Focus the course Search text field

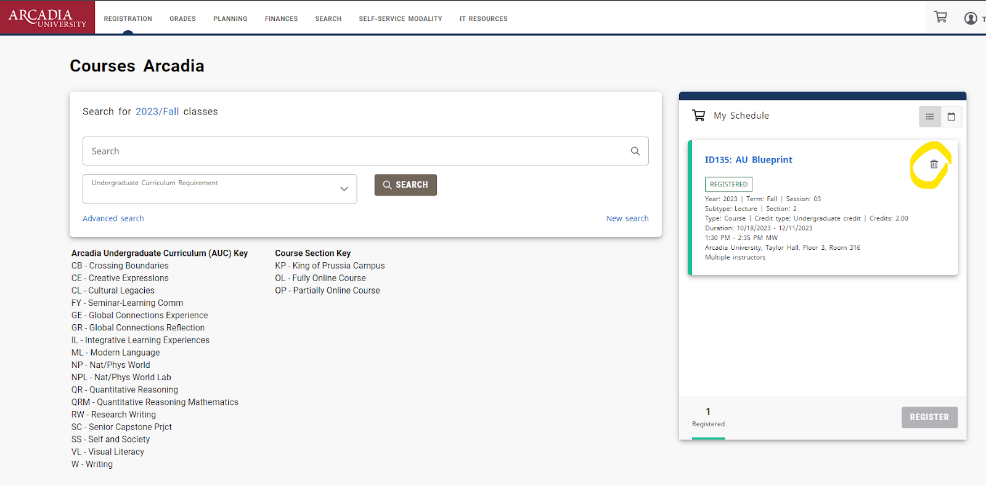click(x=365, y=151)
